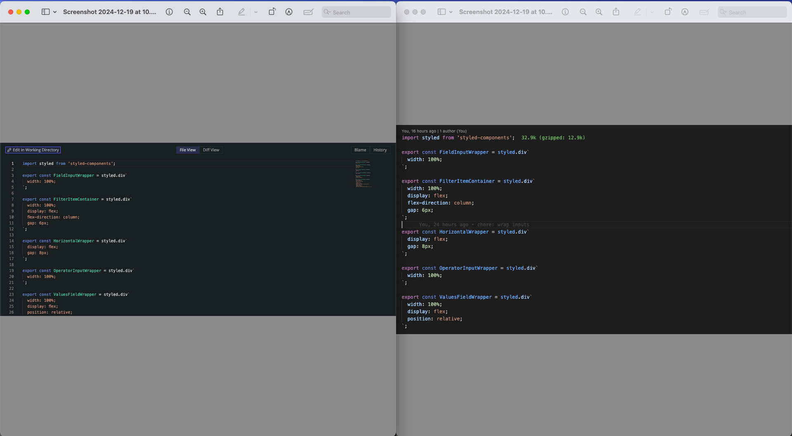Open Share menu in left Preview window

(220, 12)
